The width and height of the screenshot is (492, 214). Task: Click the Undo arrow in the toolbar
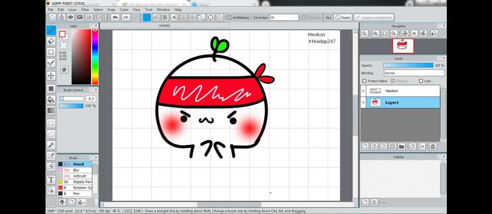tap(115, 18)
